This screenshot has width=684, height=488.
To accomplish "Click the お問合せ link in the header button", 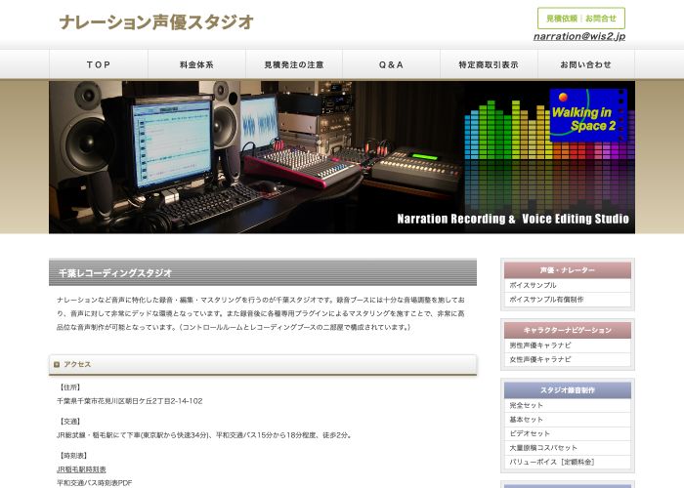I will (601, 19).
